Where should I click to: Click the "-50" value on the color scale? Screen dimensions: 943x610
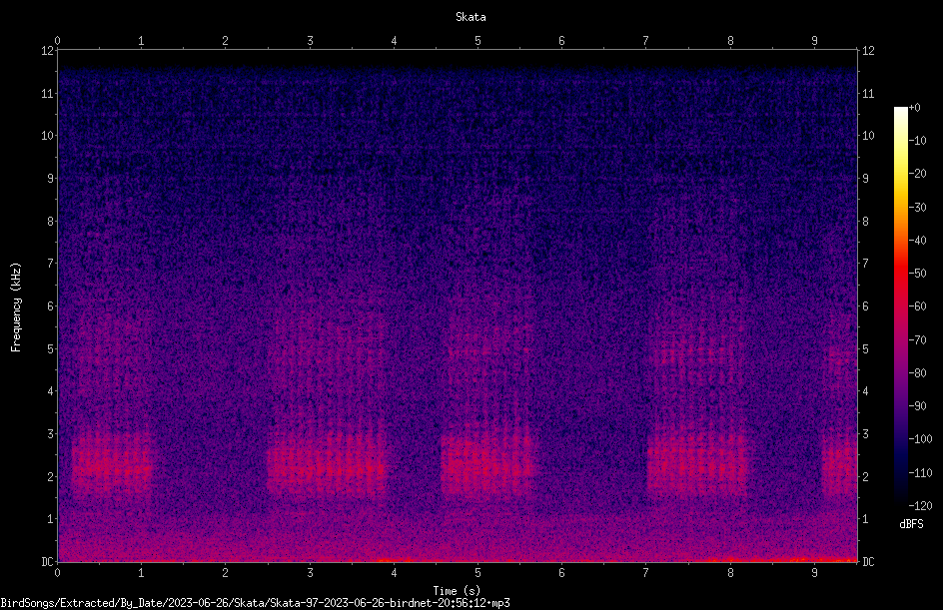[x=917, y=274]
